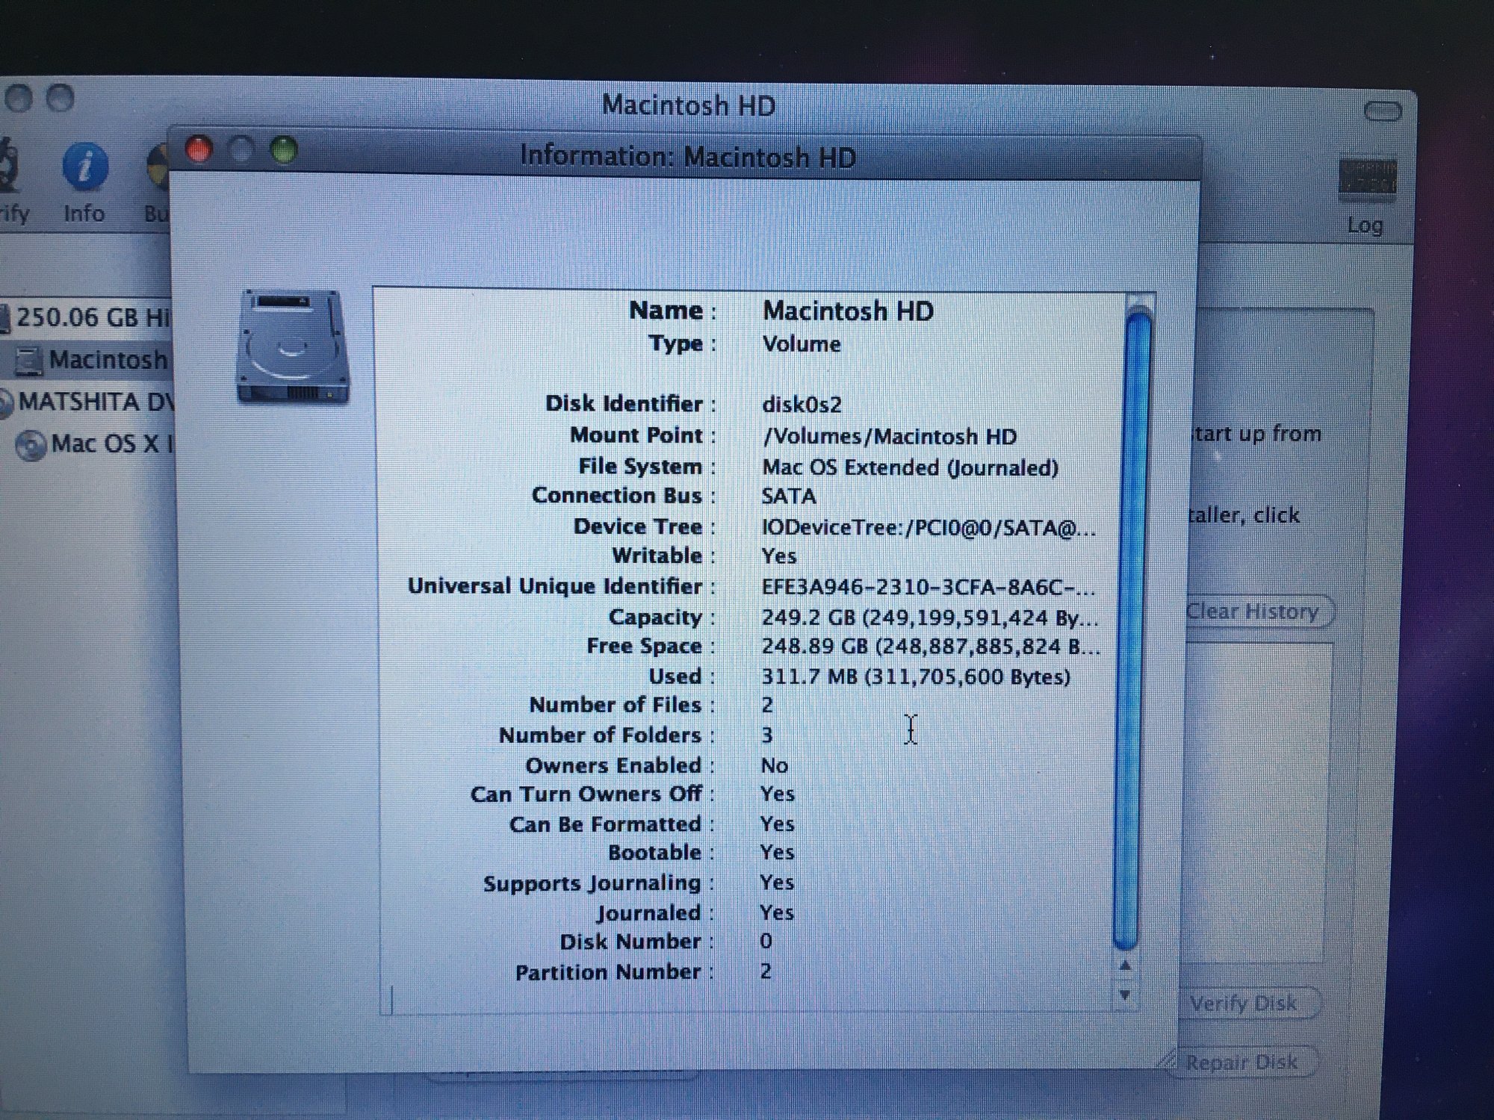Minimize the Information window with middle button

pos(241,150)
